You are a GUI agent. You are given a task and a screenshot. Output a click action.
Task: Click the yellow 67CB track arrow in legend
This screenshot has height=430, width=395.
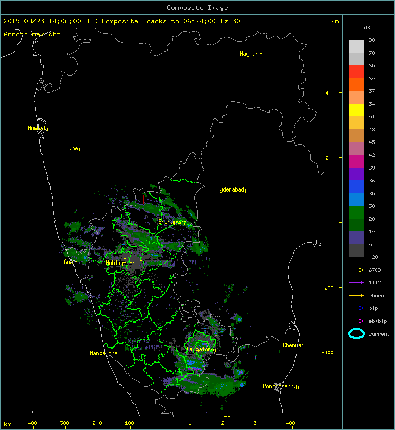(x=356, y=270)
